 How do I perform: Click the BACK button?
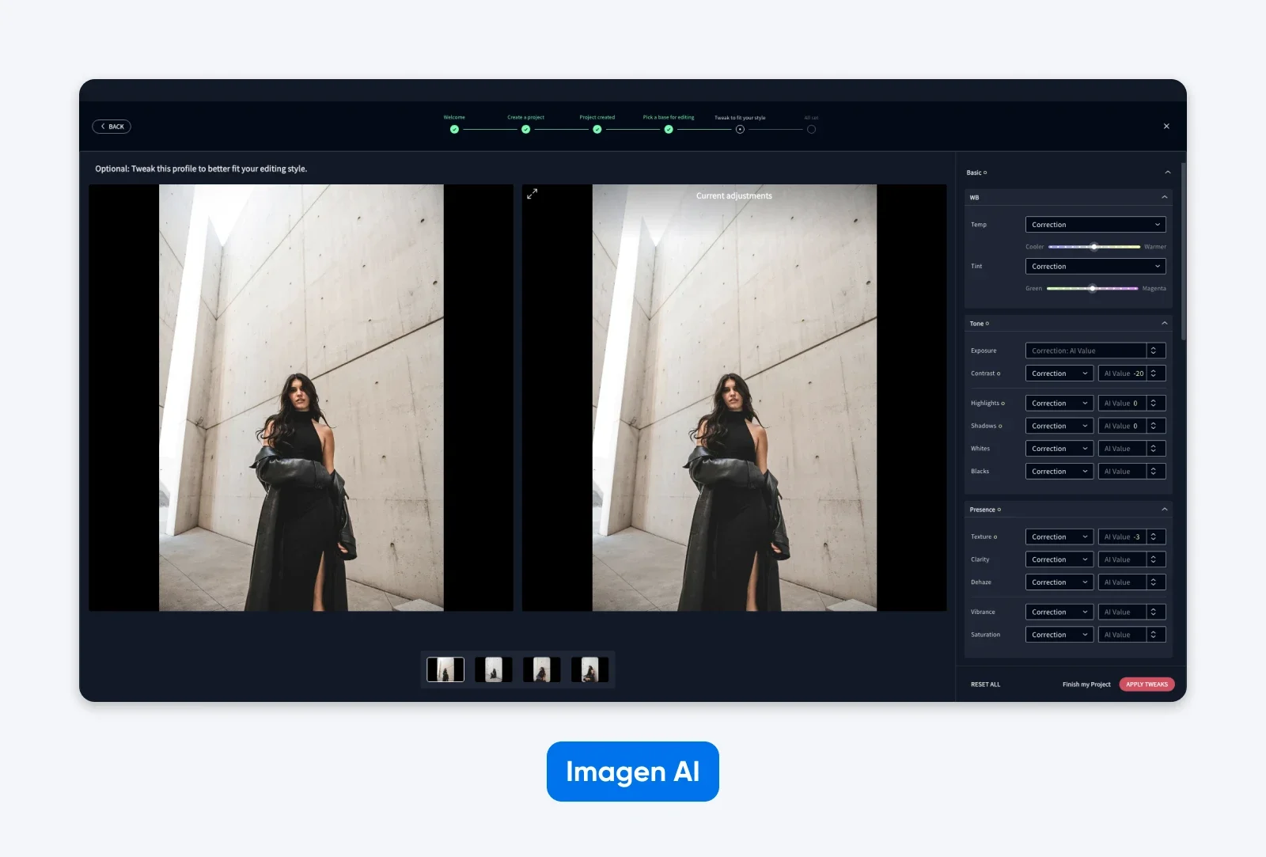pyautogui.click(x=112, y=126)
